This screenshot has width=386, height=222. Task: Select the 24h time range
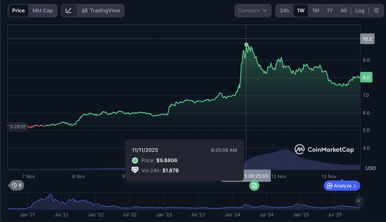pos(284,11)
